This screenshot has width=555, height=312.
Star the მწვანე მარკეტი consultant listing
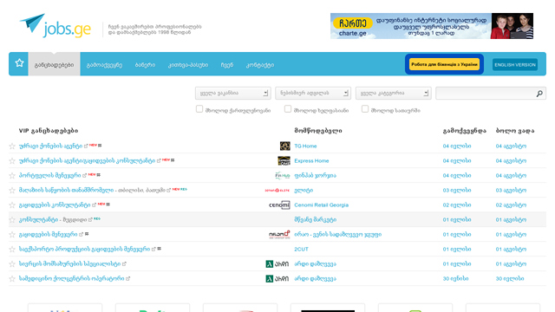pos(12,220)
